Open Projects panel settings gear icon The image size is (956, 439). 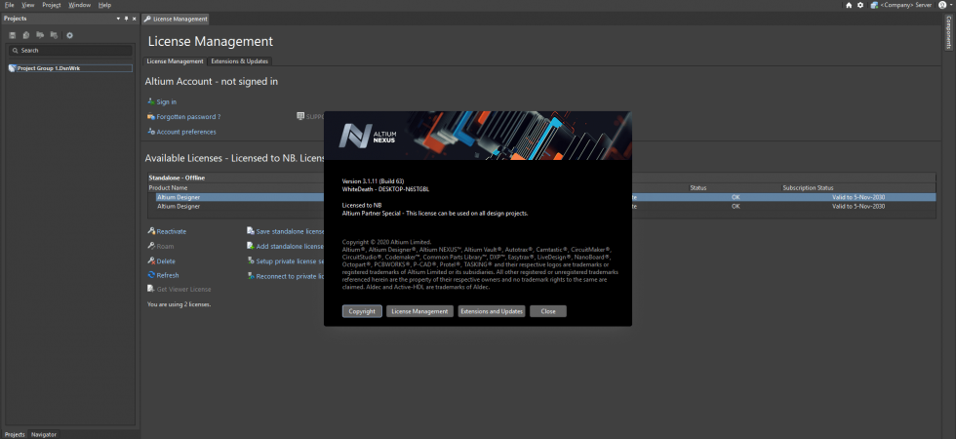69,35
